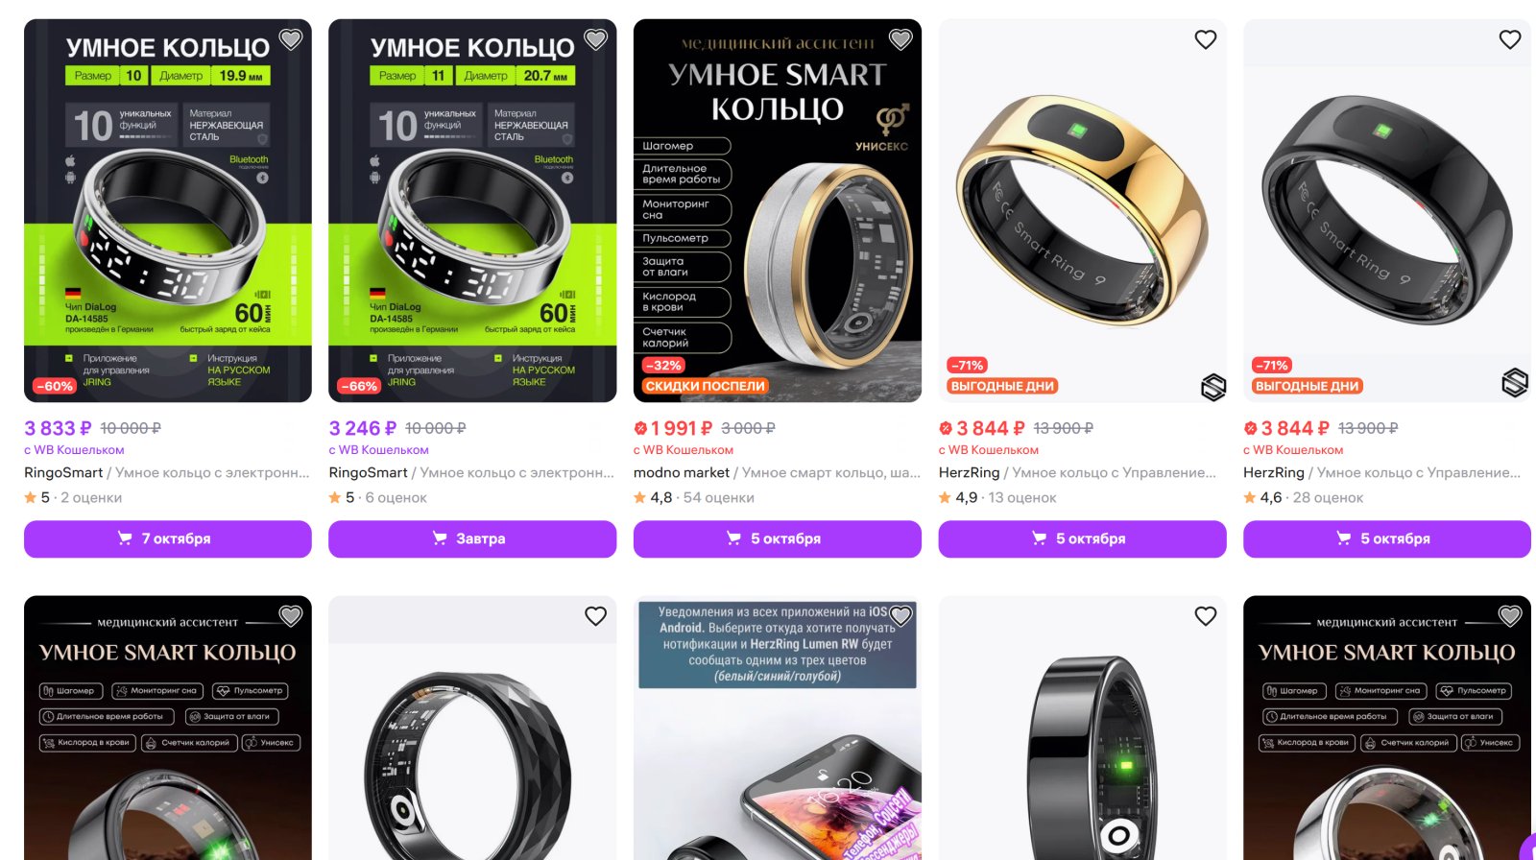Toggle favorite on black HerzRing ring

tap(1510, 39)
